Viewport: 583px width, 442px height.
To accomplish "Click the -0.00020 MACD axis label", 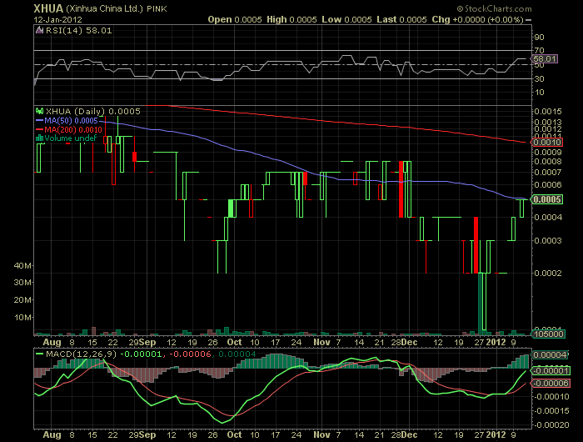I will 551,424.
